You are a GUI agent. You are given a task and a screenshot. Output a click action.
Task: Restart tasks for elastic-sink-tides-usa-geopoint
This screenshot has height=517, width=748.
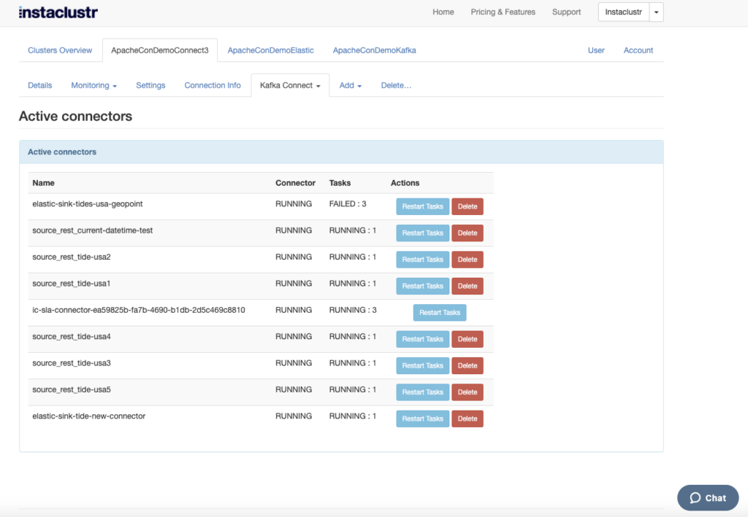pyautogui.click(x=423, y=206)
